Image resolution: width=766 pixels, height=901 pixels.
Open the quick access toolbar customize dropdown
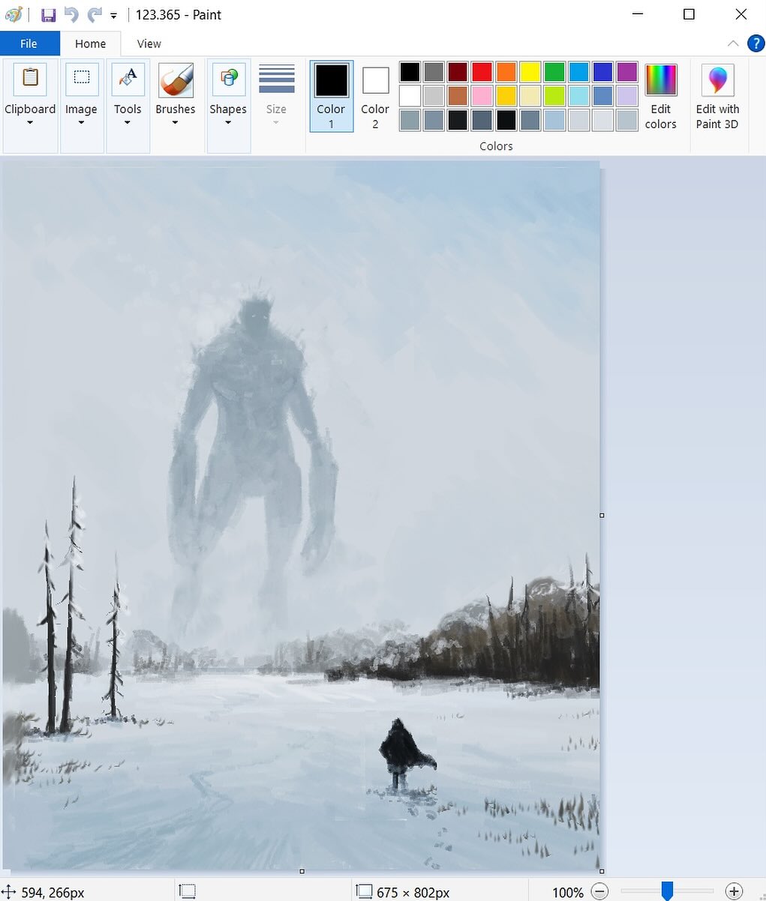113,15
